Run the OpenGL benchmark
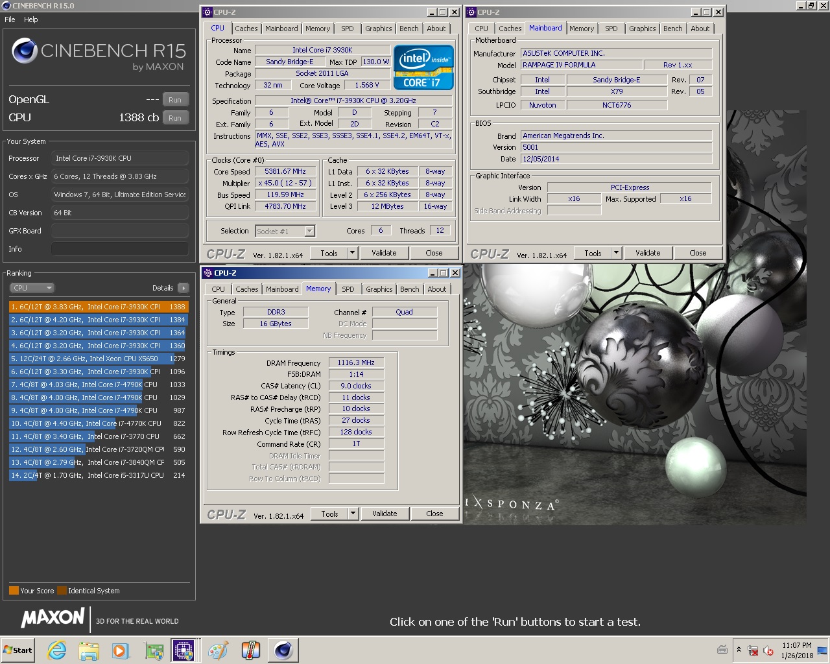 click(175, 100)
